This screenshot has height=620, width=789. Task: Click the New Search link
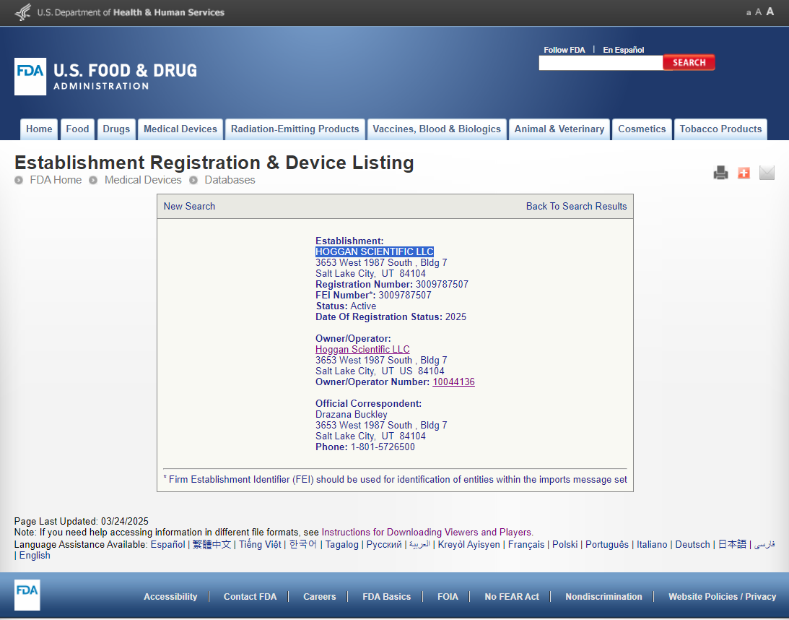click(189, 206)
